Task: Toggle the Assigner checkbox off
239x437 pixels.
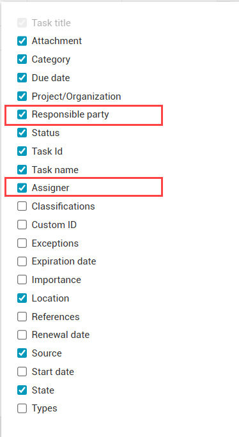Action: pos(22,188)
